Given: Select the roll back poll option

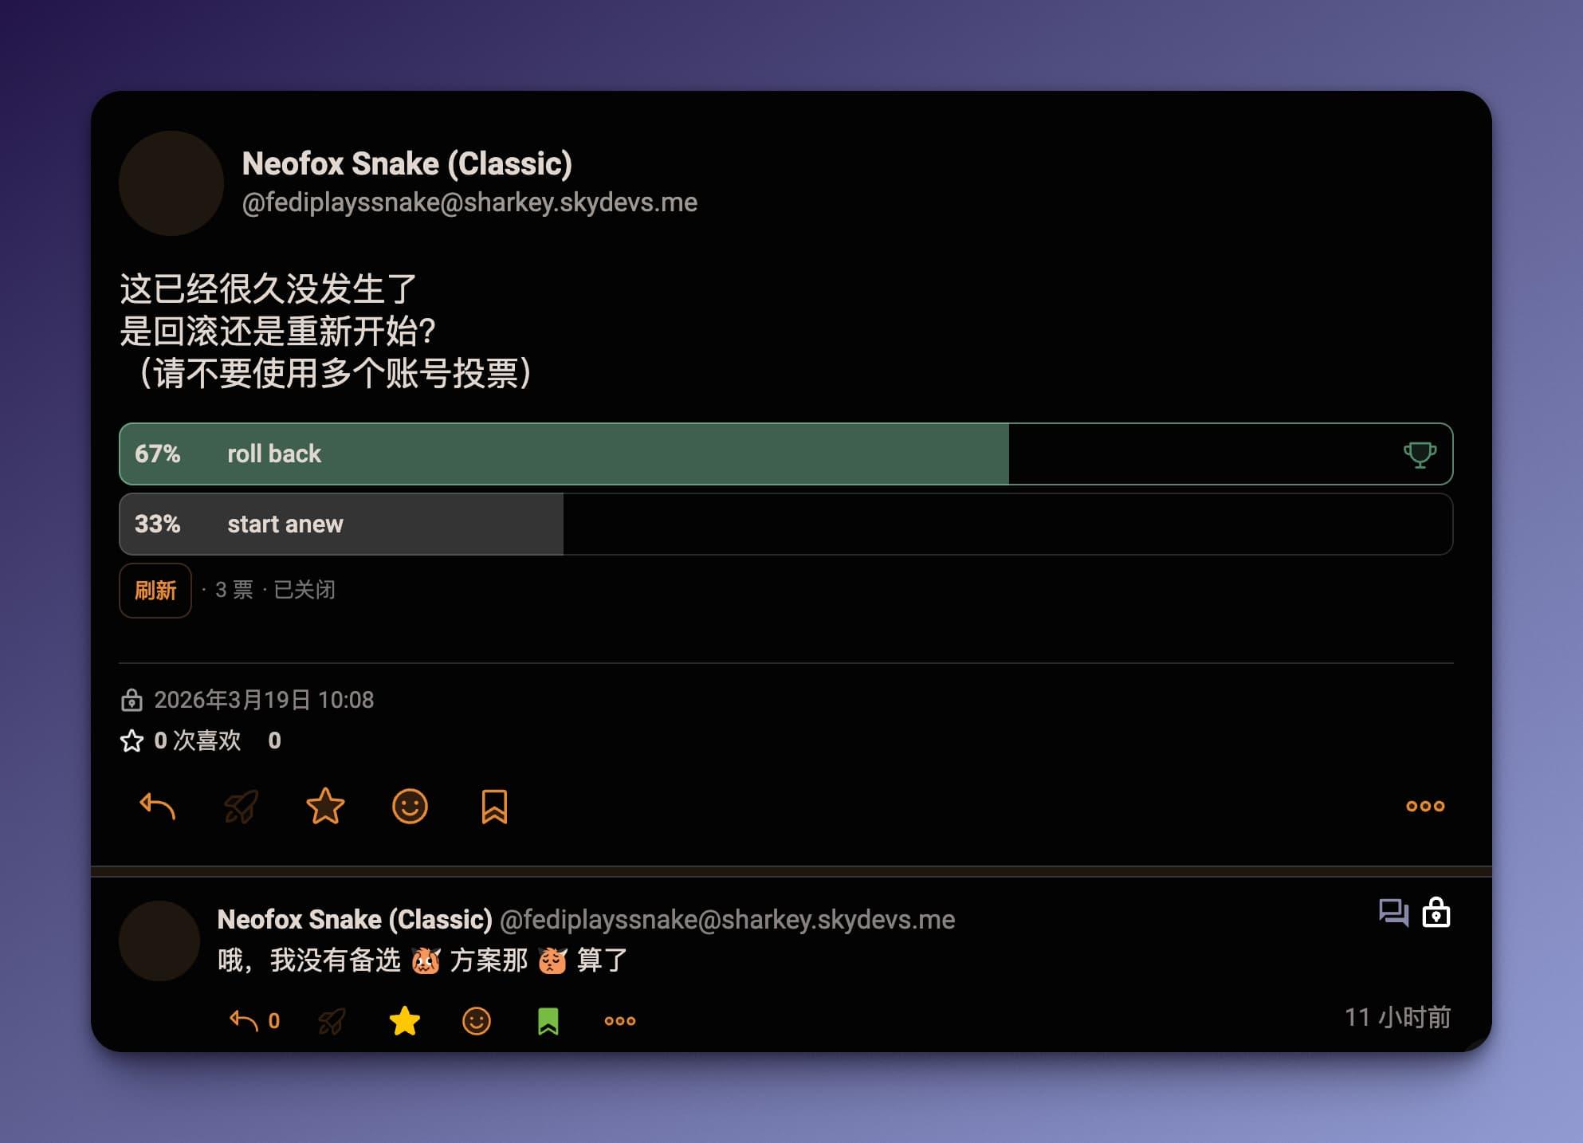Looking at the screenshot, I should tap(273, 454).
